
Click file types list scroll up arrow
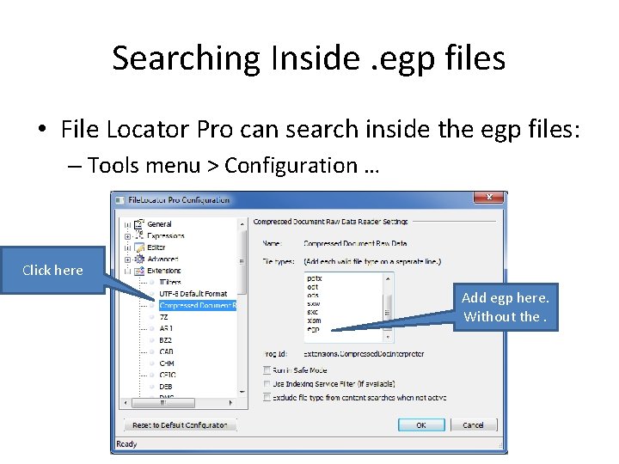[388, 278]
